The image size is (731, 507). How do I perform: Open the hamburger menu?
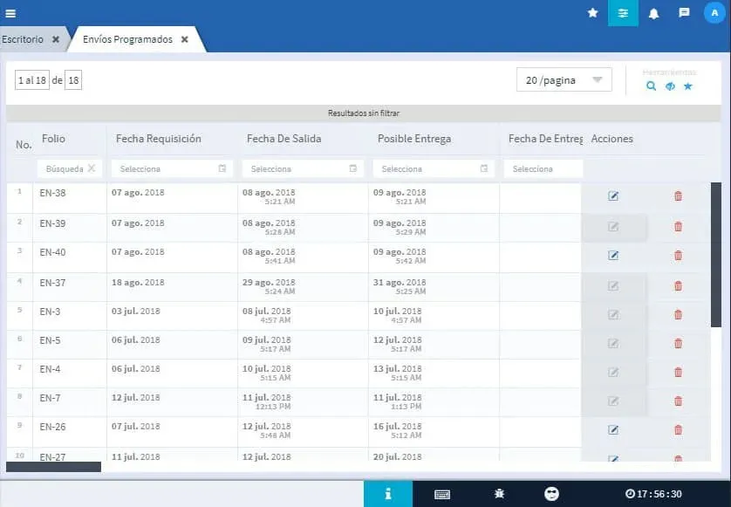coord(10,13)
